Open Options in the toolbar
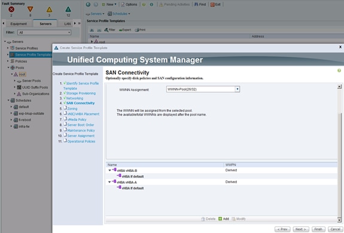344x233 pixels. pos(129,4)
